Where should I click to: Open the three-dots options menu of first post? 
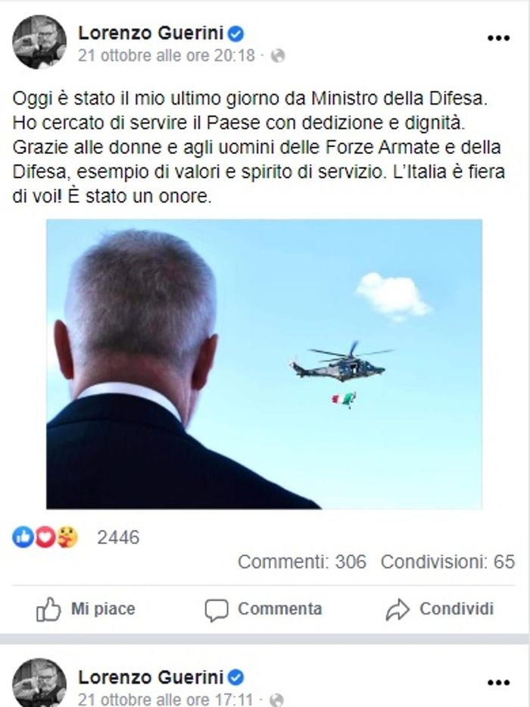[498, 38]
